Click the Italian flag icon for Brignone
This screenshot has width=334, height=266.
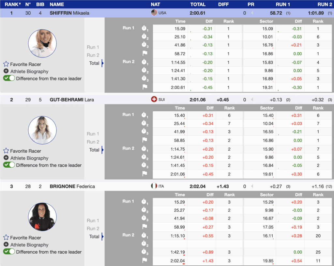(x=154, y=186)
